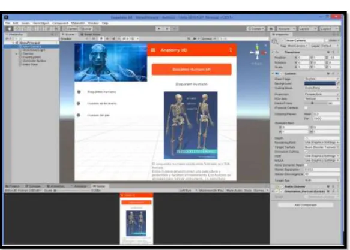This screenshot has width=350, height=250.
Task: Click the Play button in the toolbar
Action: pos(159,29)
